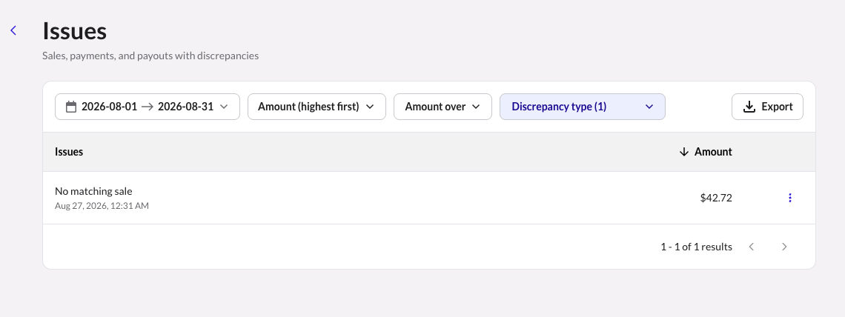Click the Aug 27, 2026, 12:31 AM timestamp
845x317 pixels.
[102, 206]
